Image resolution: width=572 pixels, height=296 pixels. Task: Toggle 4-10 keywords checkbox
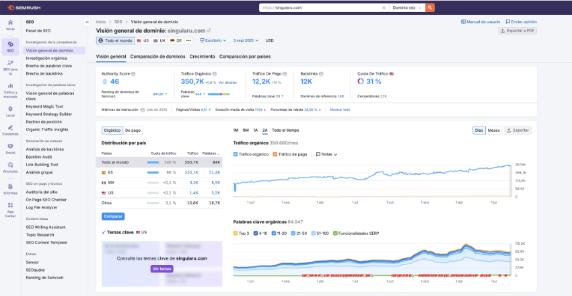256,233
